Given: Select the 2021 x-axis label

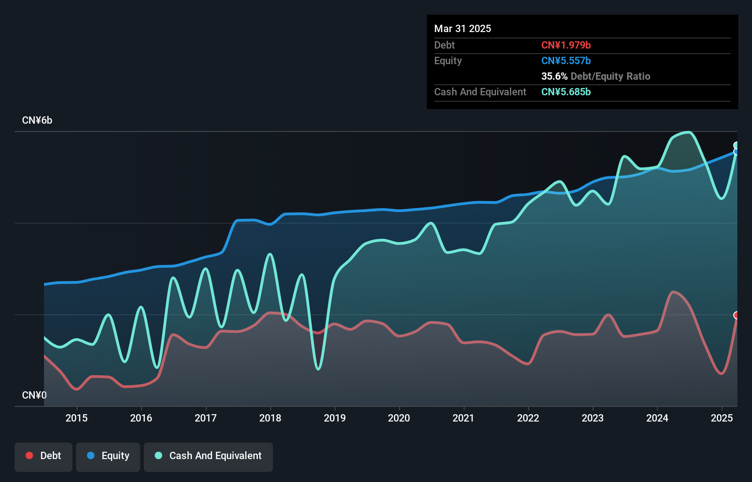Looking at the screenshot, I should (x=463, y=418).
